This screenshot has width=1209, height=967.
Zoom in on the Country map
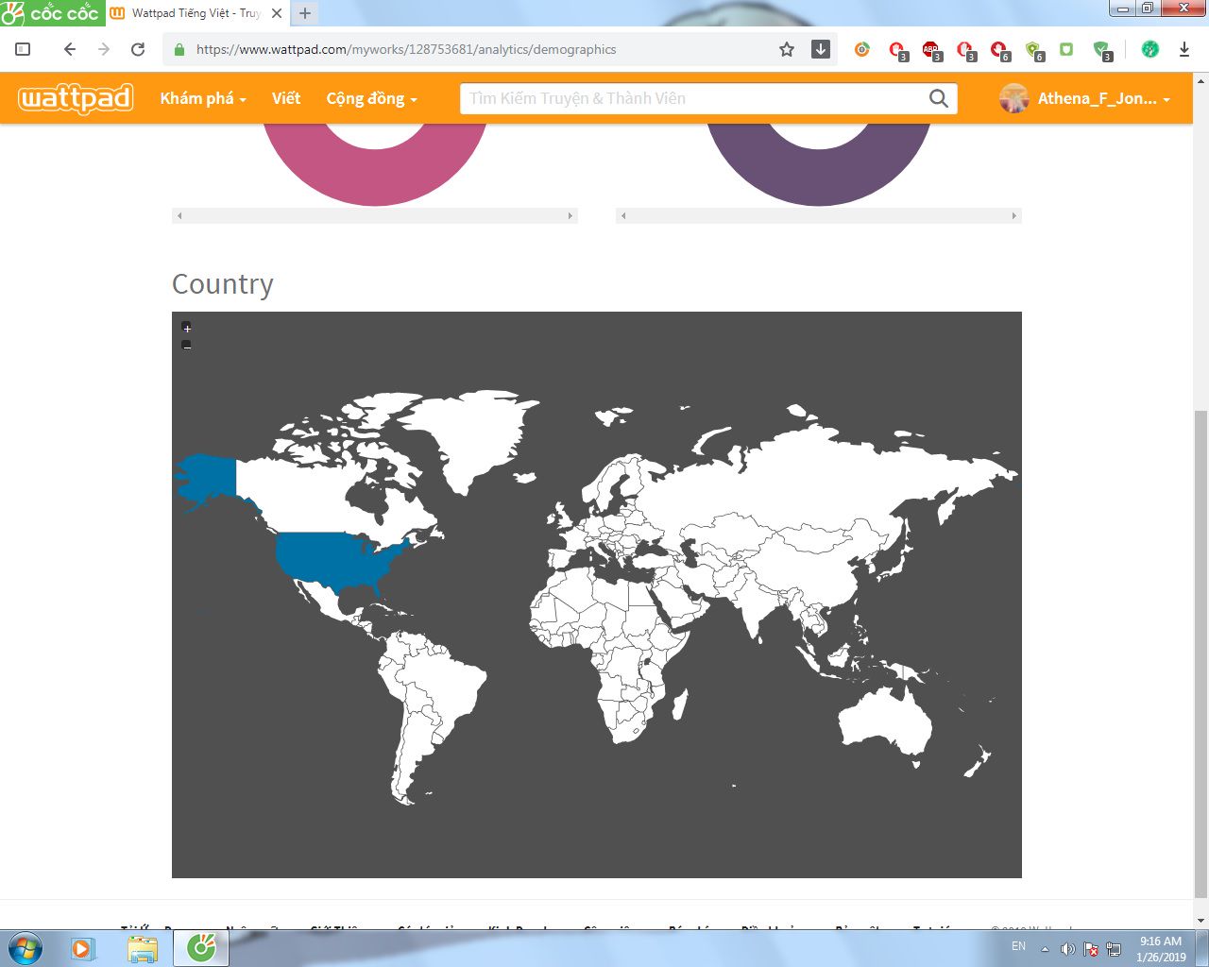point(186,327)
